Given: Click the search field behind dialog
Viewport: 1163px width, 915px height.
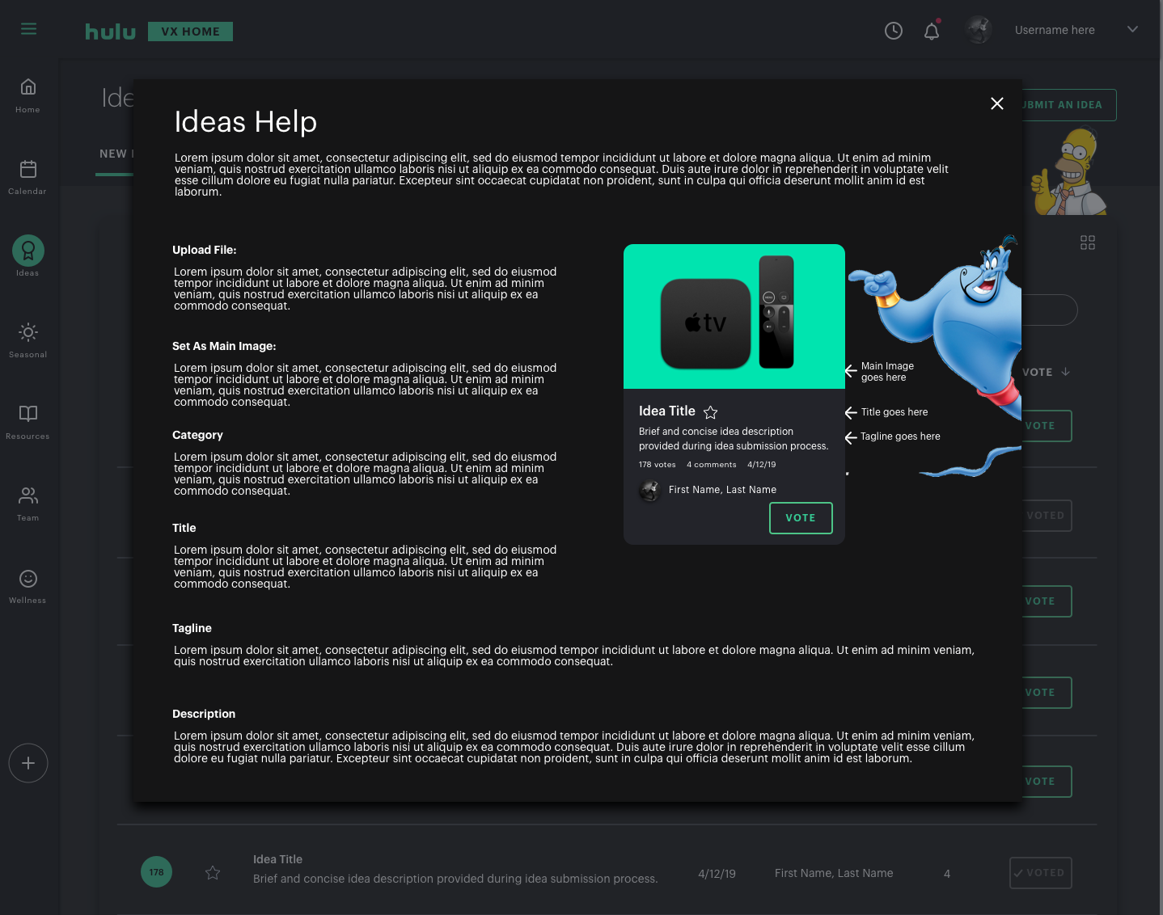Looking at the screenshot, I should pos(1050,310).
